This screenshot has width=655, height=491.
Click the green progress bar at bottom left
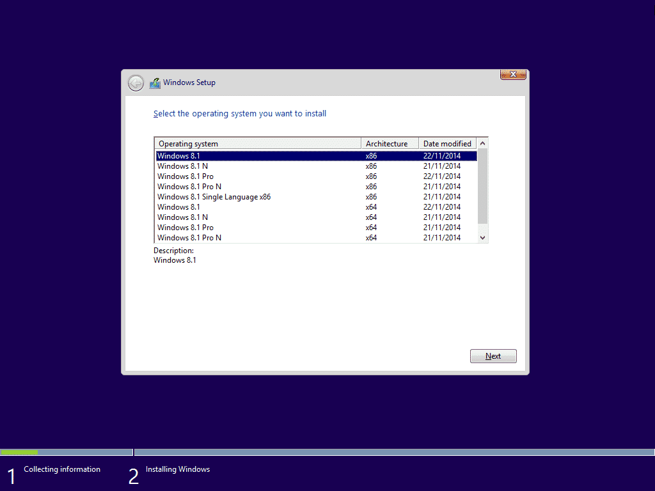pos(19,452)
